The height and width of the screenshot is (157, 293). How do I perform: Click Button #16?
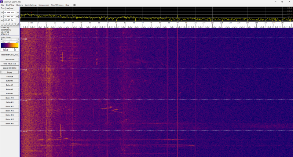click(10, 124)
